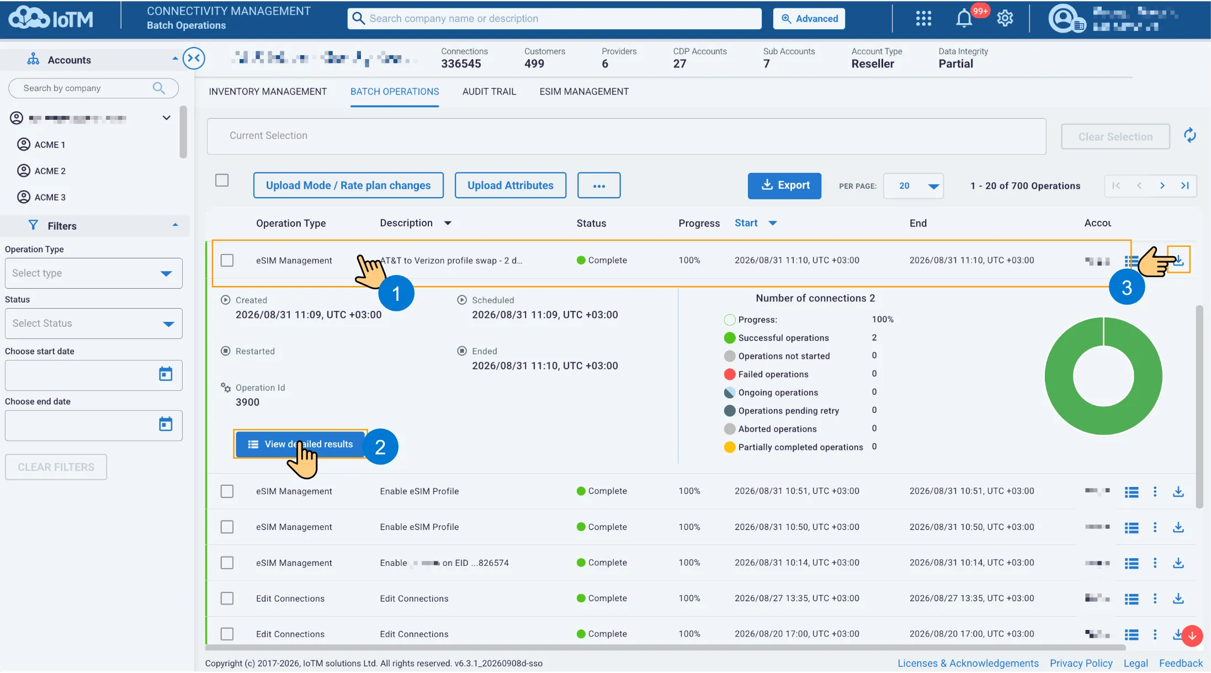Sort by Start column

click(x=755, y=223)
